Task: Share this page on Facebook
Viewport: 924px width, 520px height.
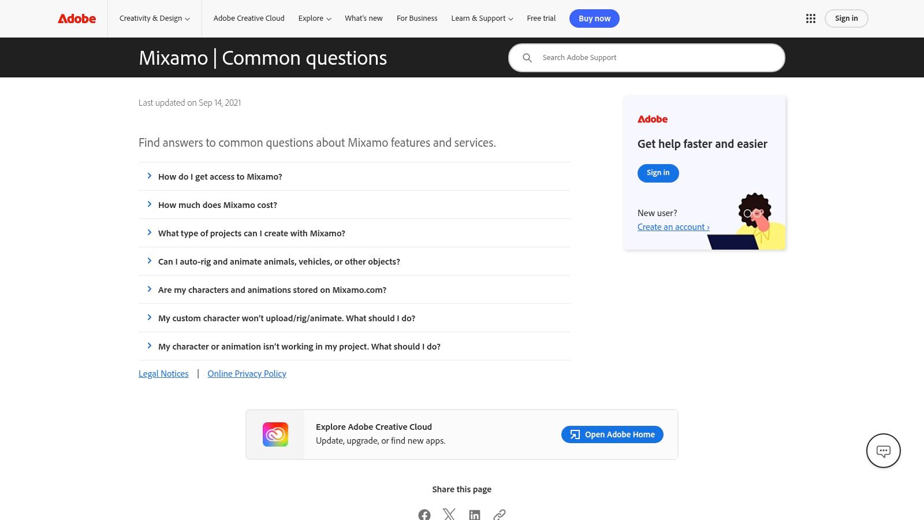Action: 424,514
